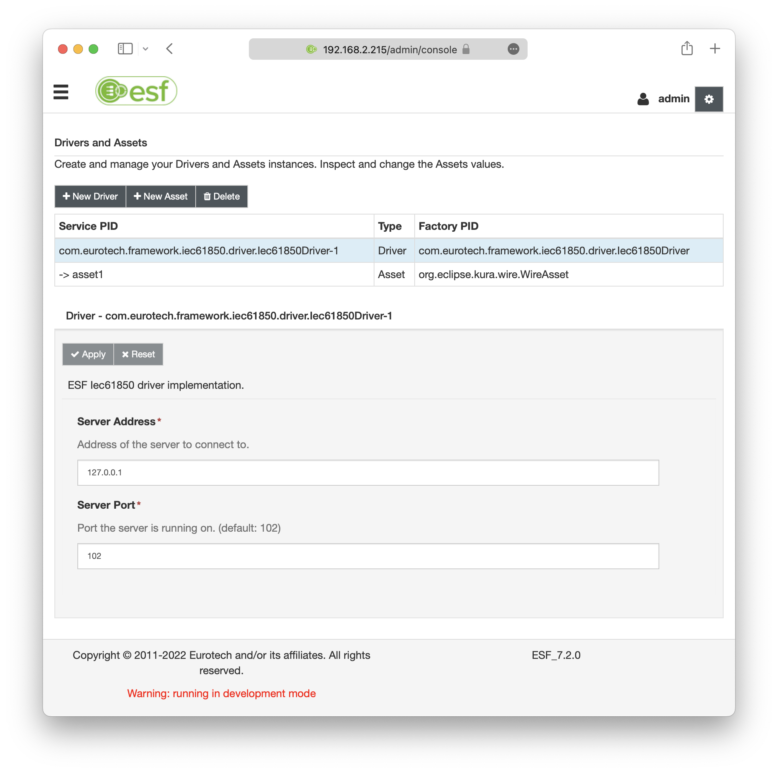
Task: Toggle the Safari sidebar icon
Action: click(x=125, y=49)
